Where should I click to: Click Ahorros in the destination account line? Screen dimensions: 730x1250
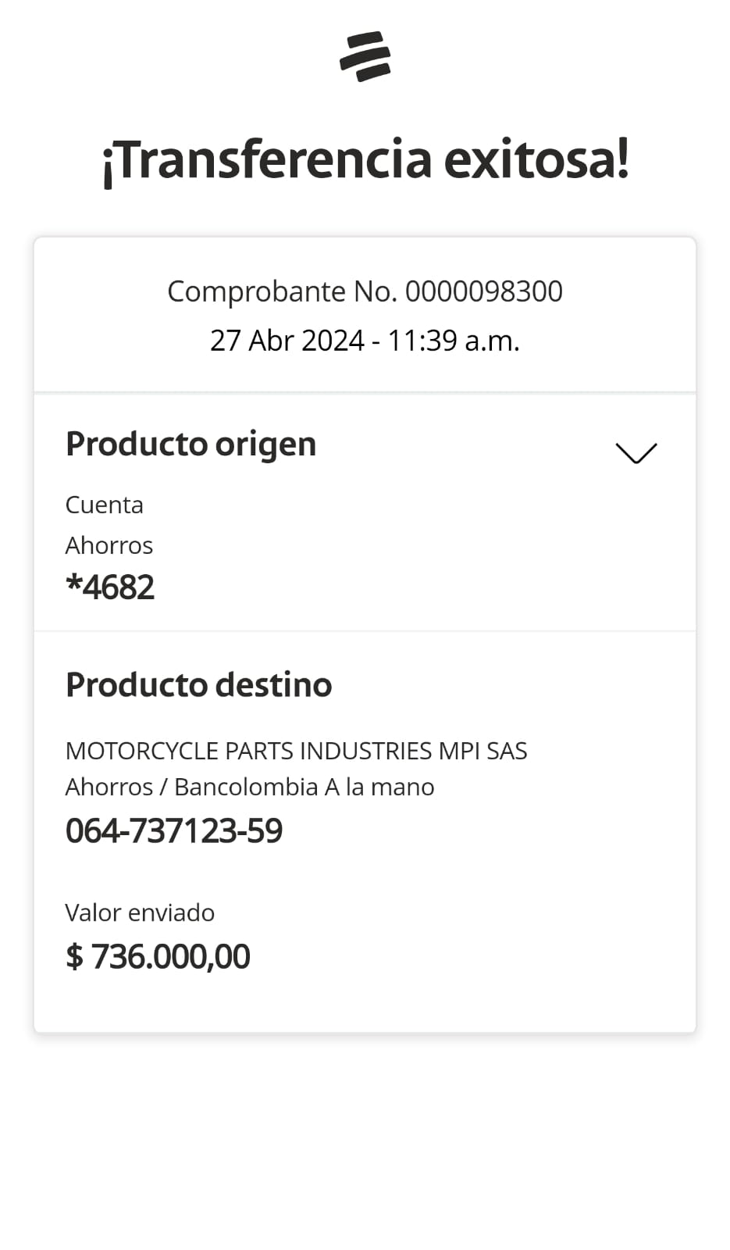click(109, 787)
